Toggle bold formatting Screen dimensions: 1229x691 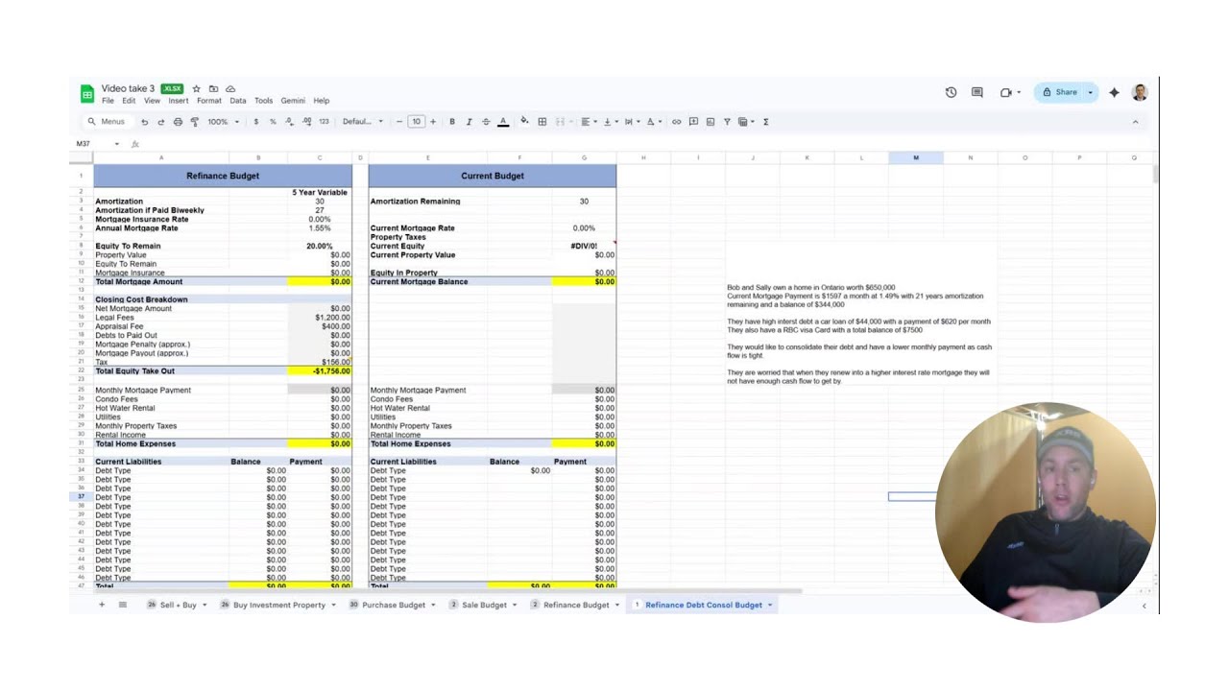pos(452,122)
